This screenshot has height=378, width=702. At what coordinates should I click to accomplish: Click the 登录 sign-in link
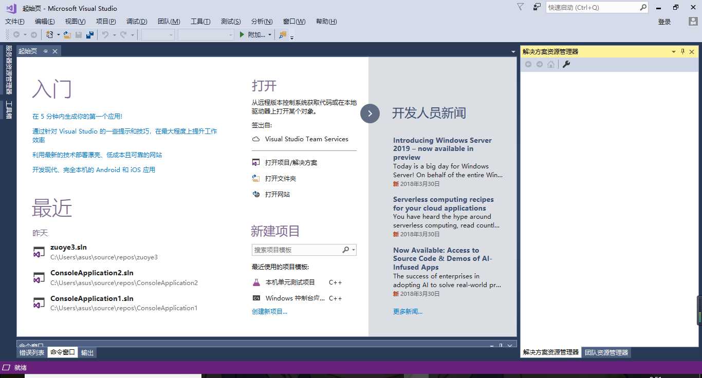[x=664, y=22]
